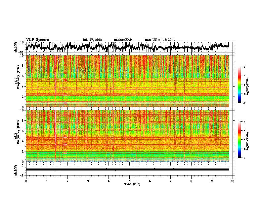The height and width of the screenshot is (203, 262).
Task: Click the "5" tick on ch.3(V) axis
Action: tap(23, 165)
